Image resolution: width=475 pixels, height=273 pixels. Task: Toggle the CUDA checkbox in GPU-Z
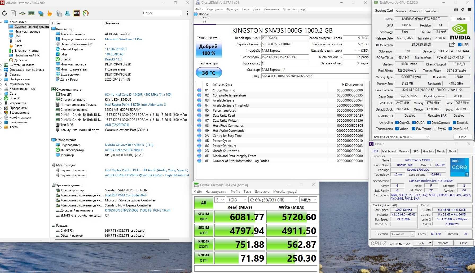pos(414,123)
